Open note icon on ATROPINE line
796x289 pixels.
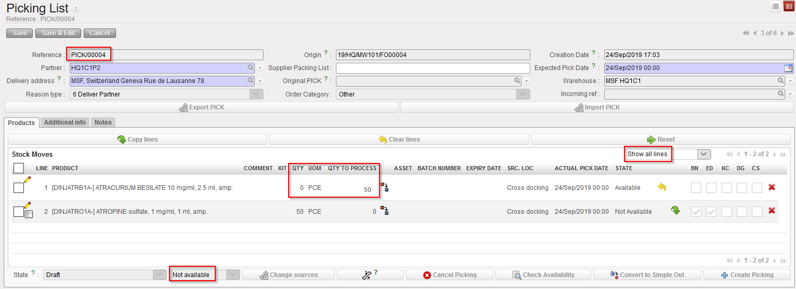click(x=29, y=214)
